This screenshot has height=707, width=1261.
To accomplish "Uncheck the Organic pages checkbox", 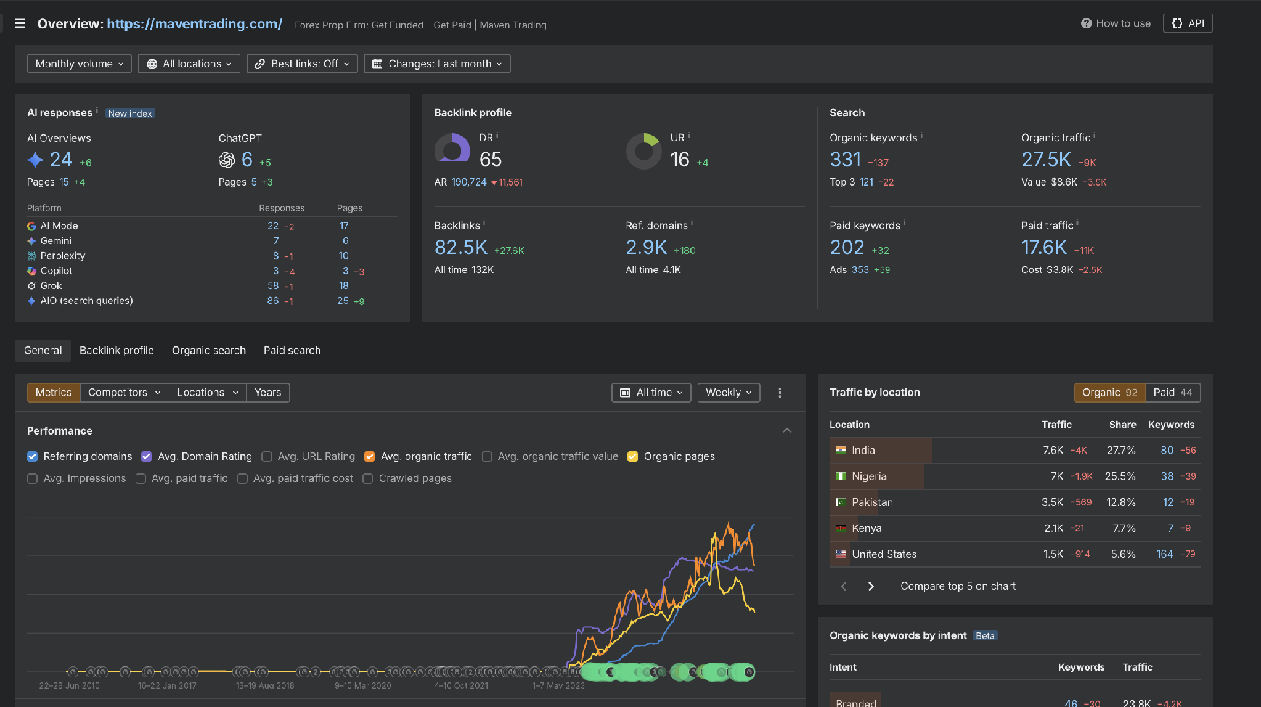I will click(632, 457).
